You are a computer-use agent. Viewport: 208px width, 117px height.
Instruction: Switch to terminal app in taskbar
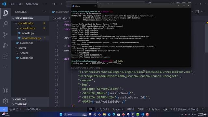pyautogui.click(x=133, y=114)
